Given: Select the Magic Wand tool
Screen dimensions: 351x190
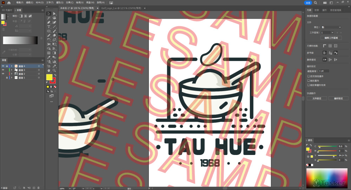Looking at the screenshot, I should coord(49,18).
